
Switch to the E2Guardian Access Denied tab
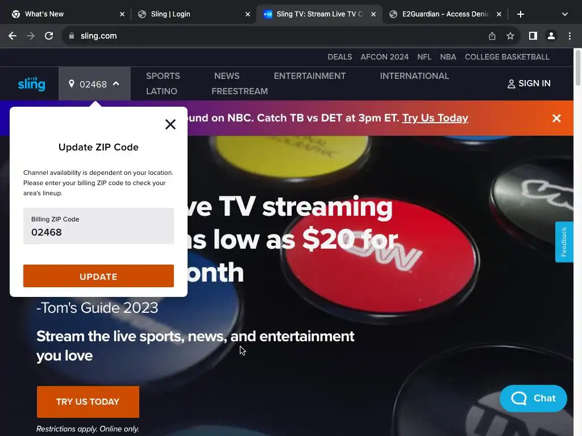445,14
